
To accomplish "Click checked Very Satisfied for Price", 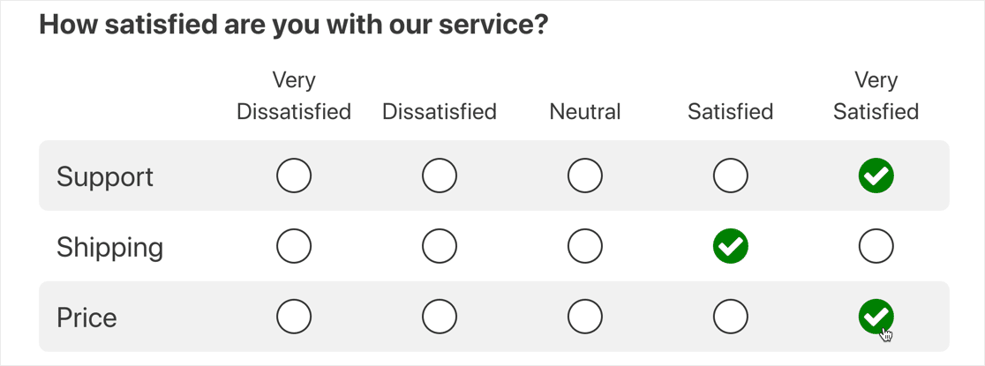I will [x=876, y=317].
